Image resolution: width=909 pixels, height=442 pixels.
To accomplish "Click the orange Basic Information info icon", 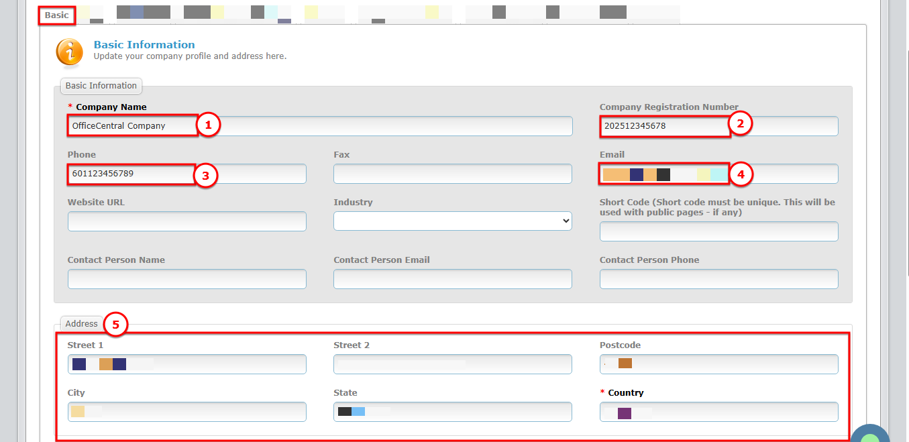I will (x=70, y=52).
